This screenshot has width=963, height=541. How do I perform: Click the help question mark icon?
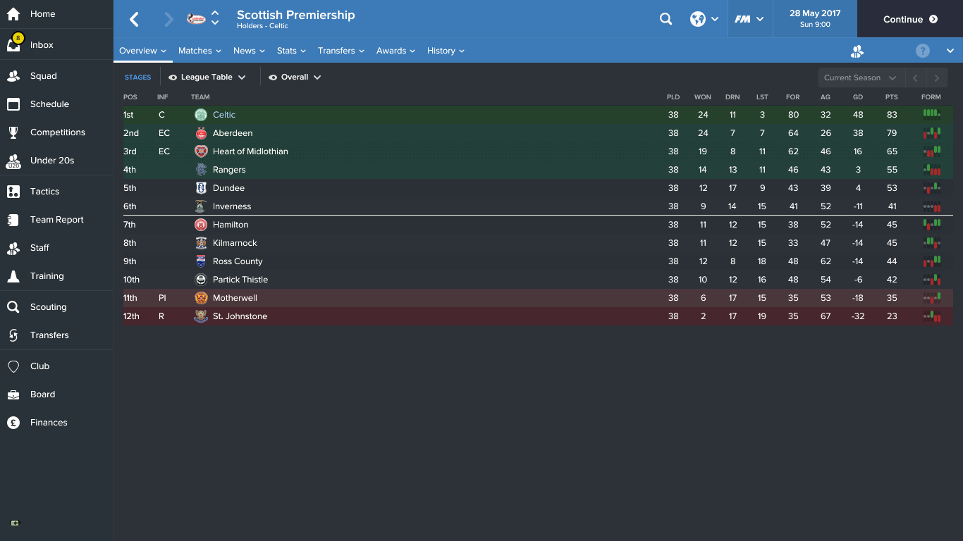(x=923, y=51)
